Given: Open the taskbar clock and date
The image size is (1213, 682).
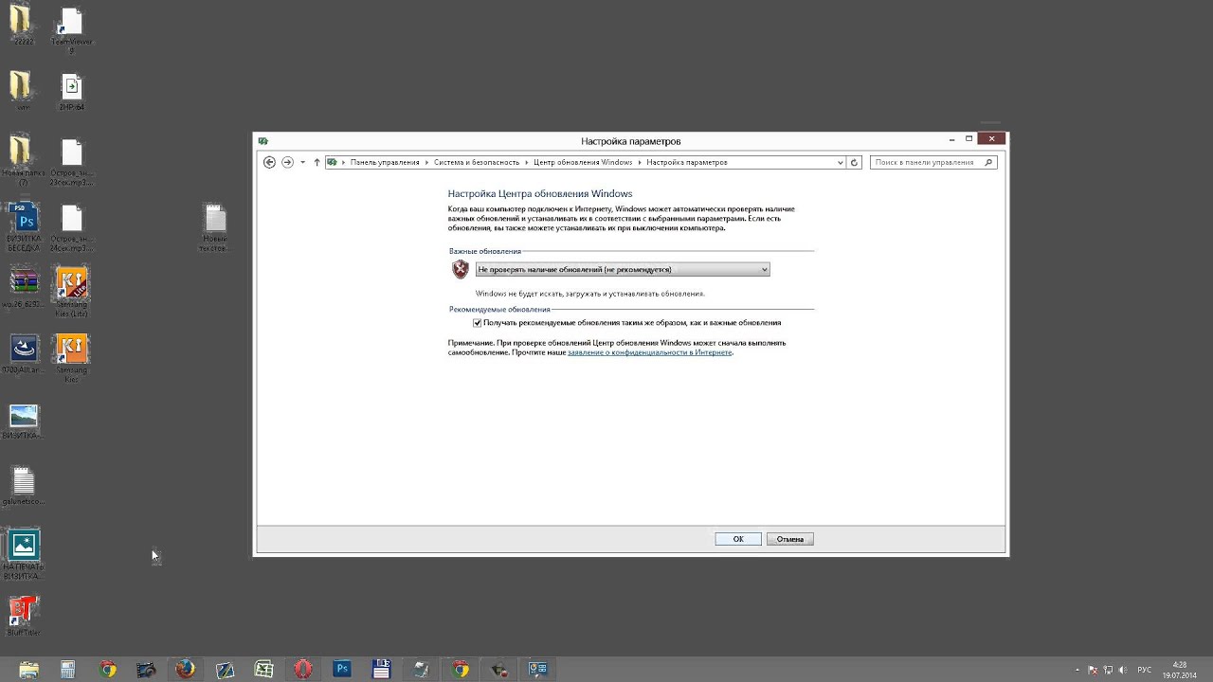Looking at the screenshot, I should point(1180,670).
